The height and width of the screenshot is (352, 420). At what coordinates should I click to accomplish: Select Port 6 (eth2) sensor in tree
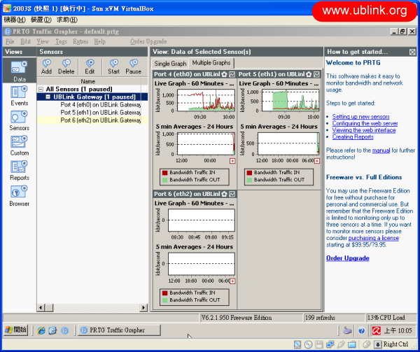(x=100, y=120)
